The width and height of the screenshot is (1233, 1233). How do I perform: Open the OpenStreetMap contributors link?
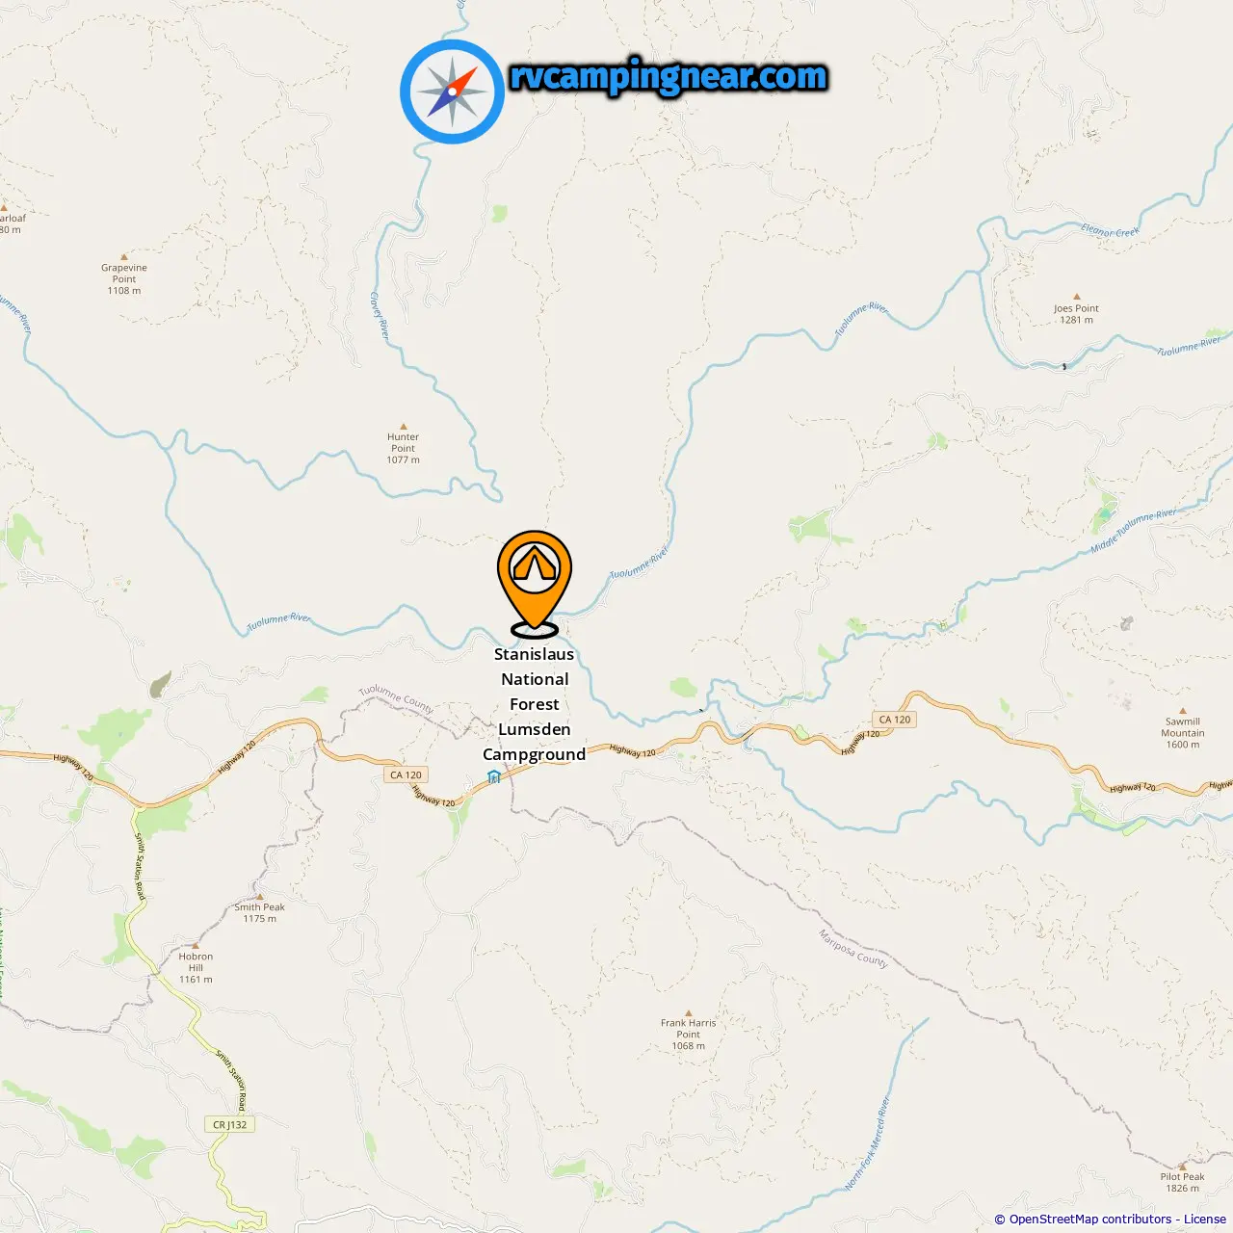[x=1090, y=1219]
